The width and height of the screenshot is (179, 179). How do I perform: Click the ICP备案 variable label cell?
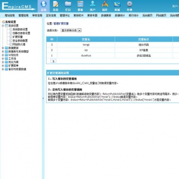pos(144,50)
